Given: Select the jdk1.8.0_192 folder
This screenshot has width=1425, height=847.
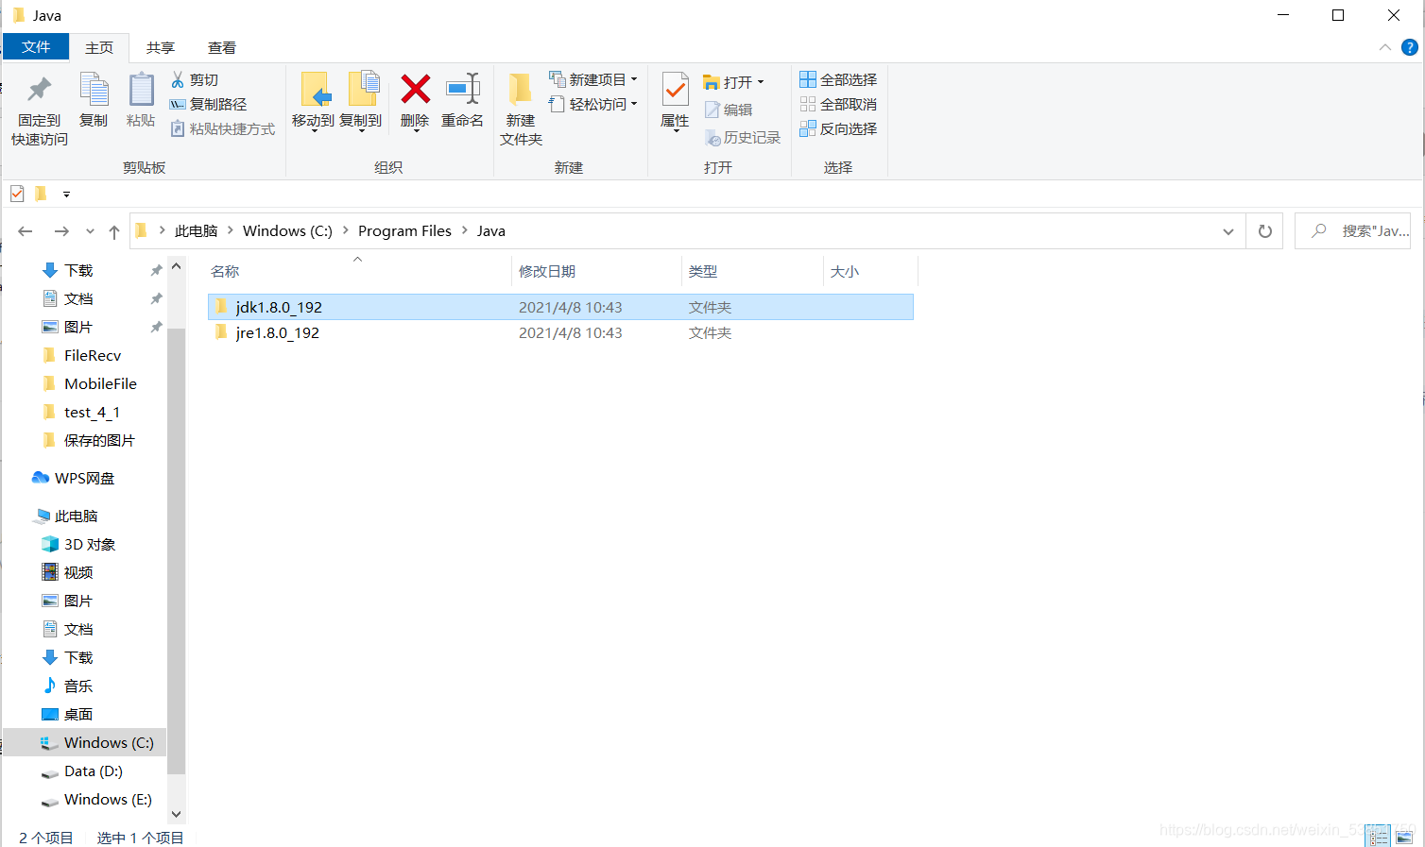Looking at the screenshot, I should pos(560,307).
